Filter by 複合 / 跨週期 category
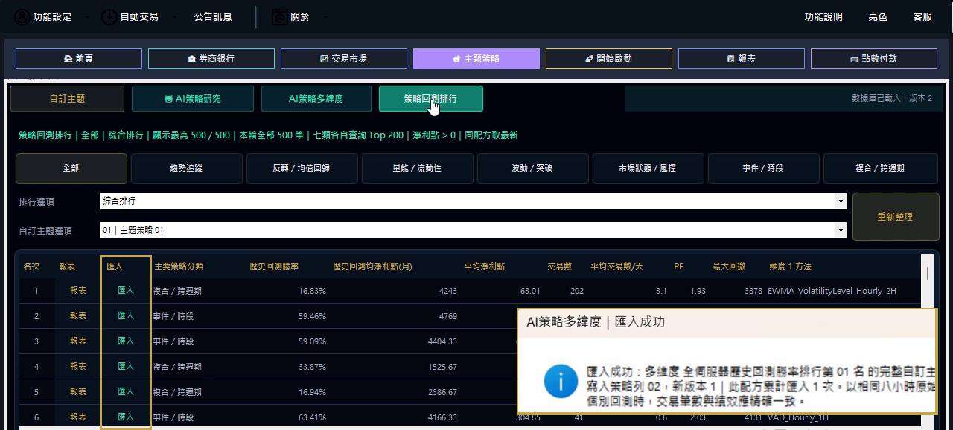The width and height of the screenshot is (953, 430). pyautogui.click(x=881, y=168)
